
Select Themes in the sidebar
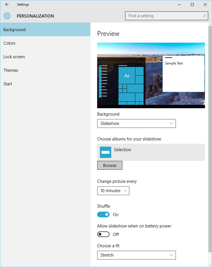point(11,70)
